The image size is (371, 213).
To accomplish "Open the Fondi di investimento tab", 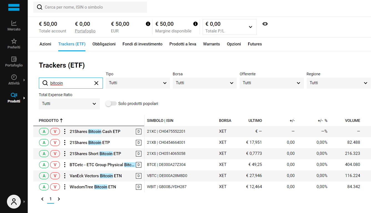I will coord(143,44).
